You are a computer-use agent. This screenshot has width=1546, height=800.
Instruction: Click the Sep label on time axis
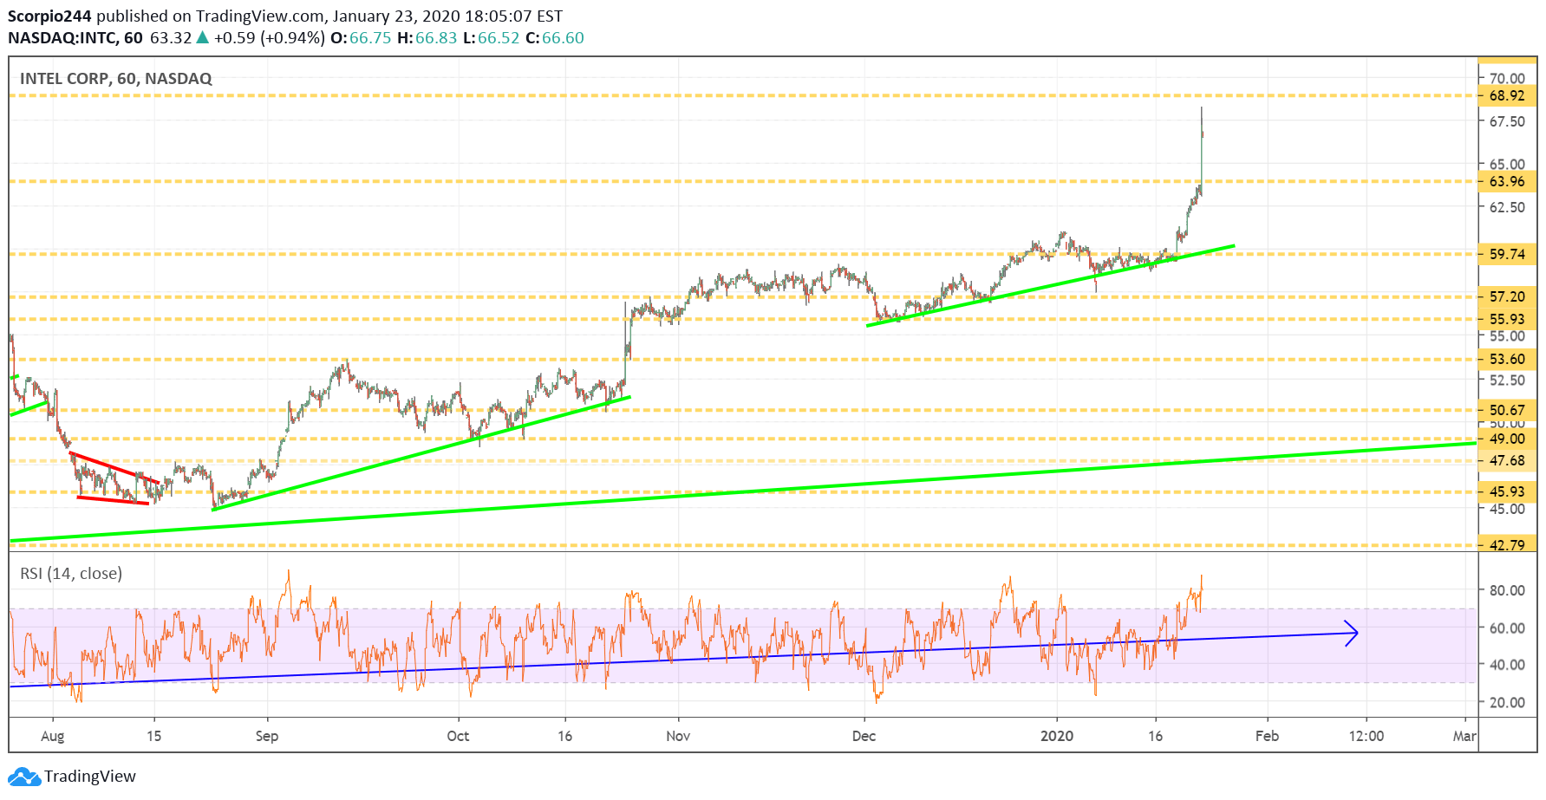click(x=267, y=736)
